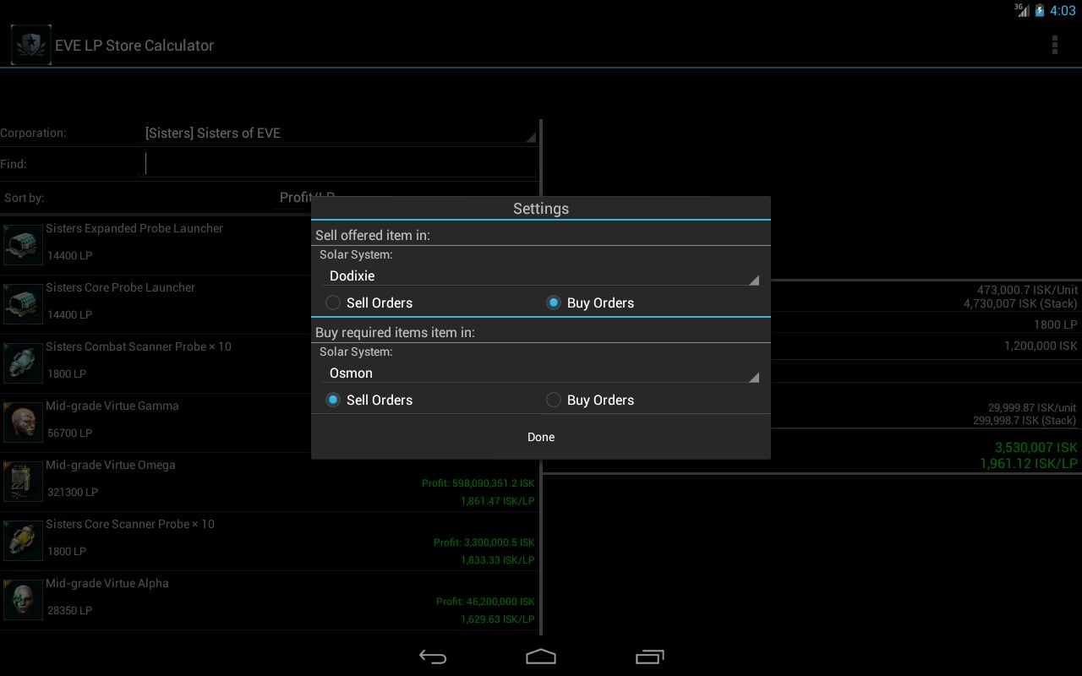Select Sisters Core Scanner Probe × 10
Image resolution: width=1082 pixels, height=676 pixels.
(x=269, y=542)
